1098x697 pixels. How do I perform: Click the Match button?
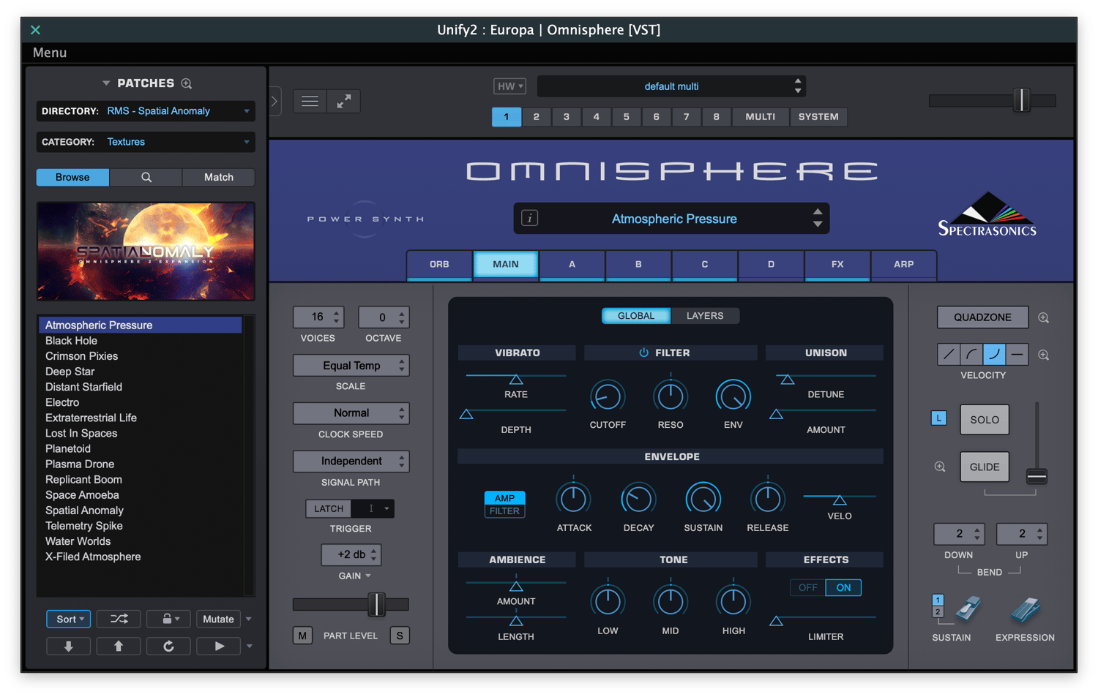point(218,177)
